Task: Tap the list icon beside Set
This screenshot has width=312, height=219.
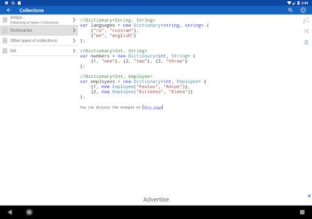Action: pos(5,50)
